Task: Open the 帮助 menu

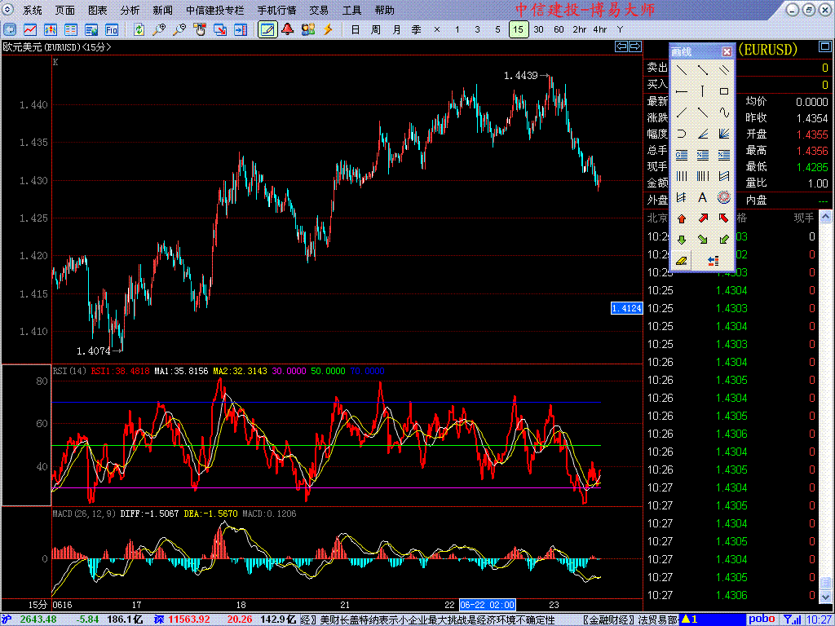Action: point(385,10)
